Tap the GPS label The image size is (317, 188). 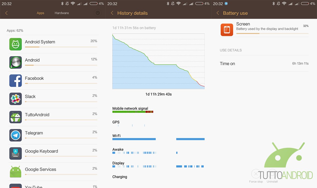116,122
